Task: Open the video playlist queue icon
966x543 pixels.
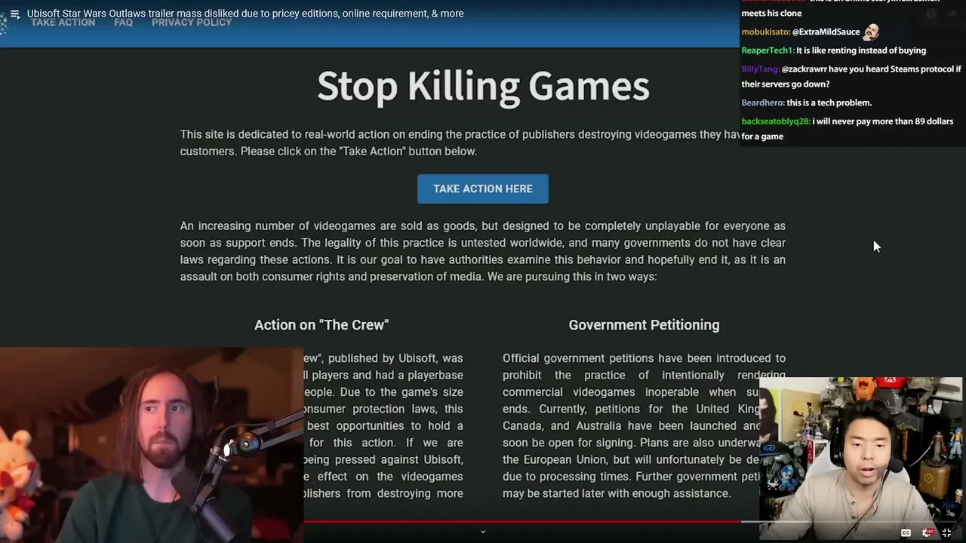Action: click(x=14, y=14)
